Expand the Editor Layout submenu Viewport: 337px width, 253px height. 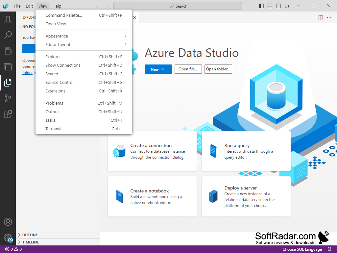coord(84,44)
